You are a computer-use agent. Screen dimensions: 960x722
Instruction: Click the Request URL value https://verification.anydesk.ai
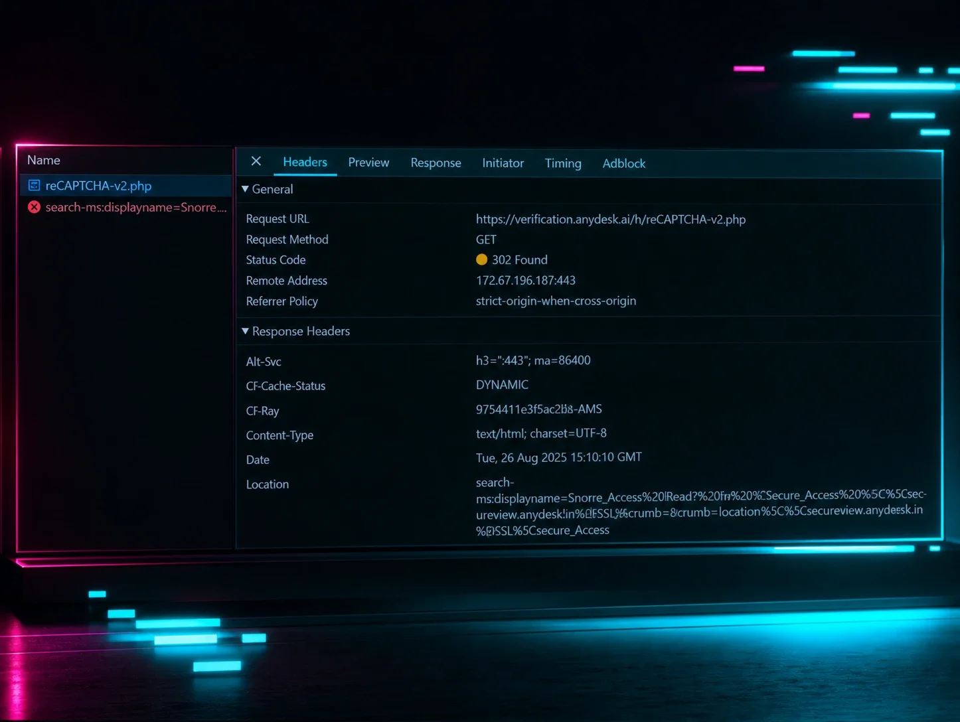611,219
